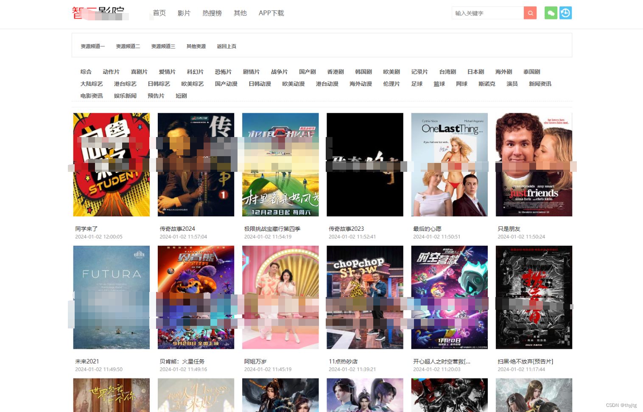Click the 返回上页 link

(226, 46)
